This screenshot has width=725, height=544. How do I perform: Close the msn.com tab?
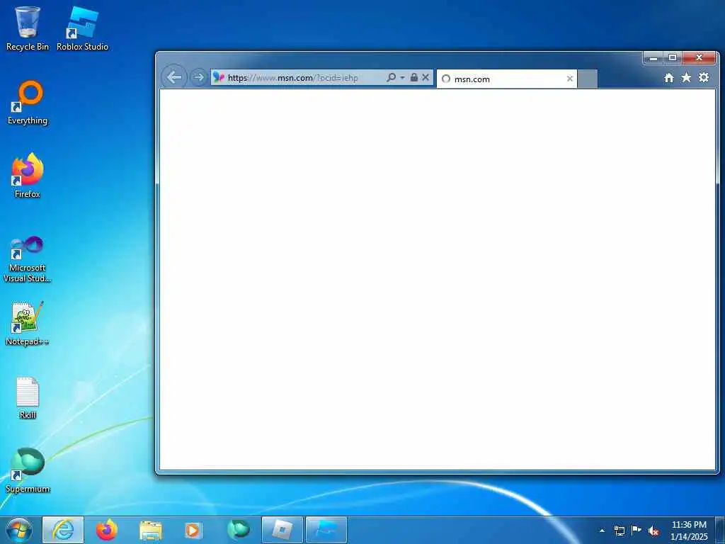pos(570,79)
